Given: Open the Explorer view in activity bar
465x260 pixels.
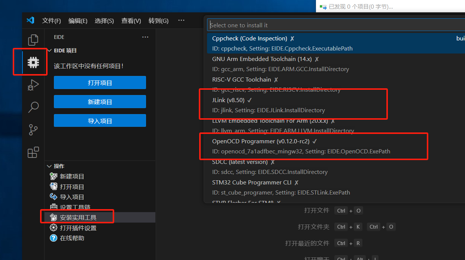Looking at the screenshot, I should (x=33, y=40).
